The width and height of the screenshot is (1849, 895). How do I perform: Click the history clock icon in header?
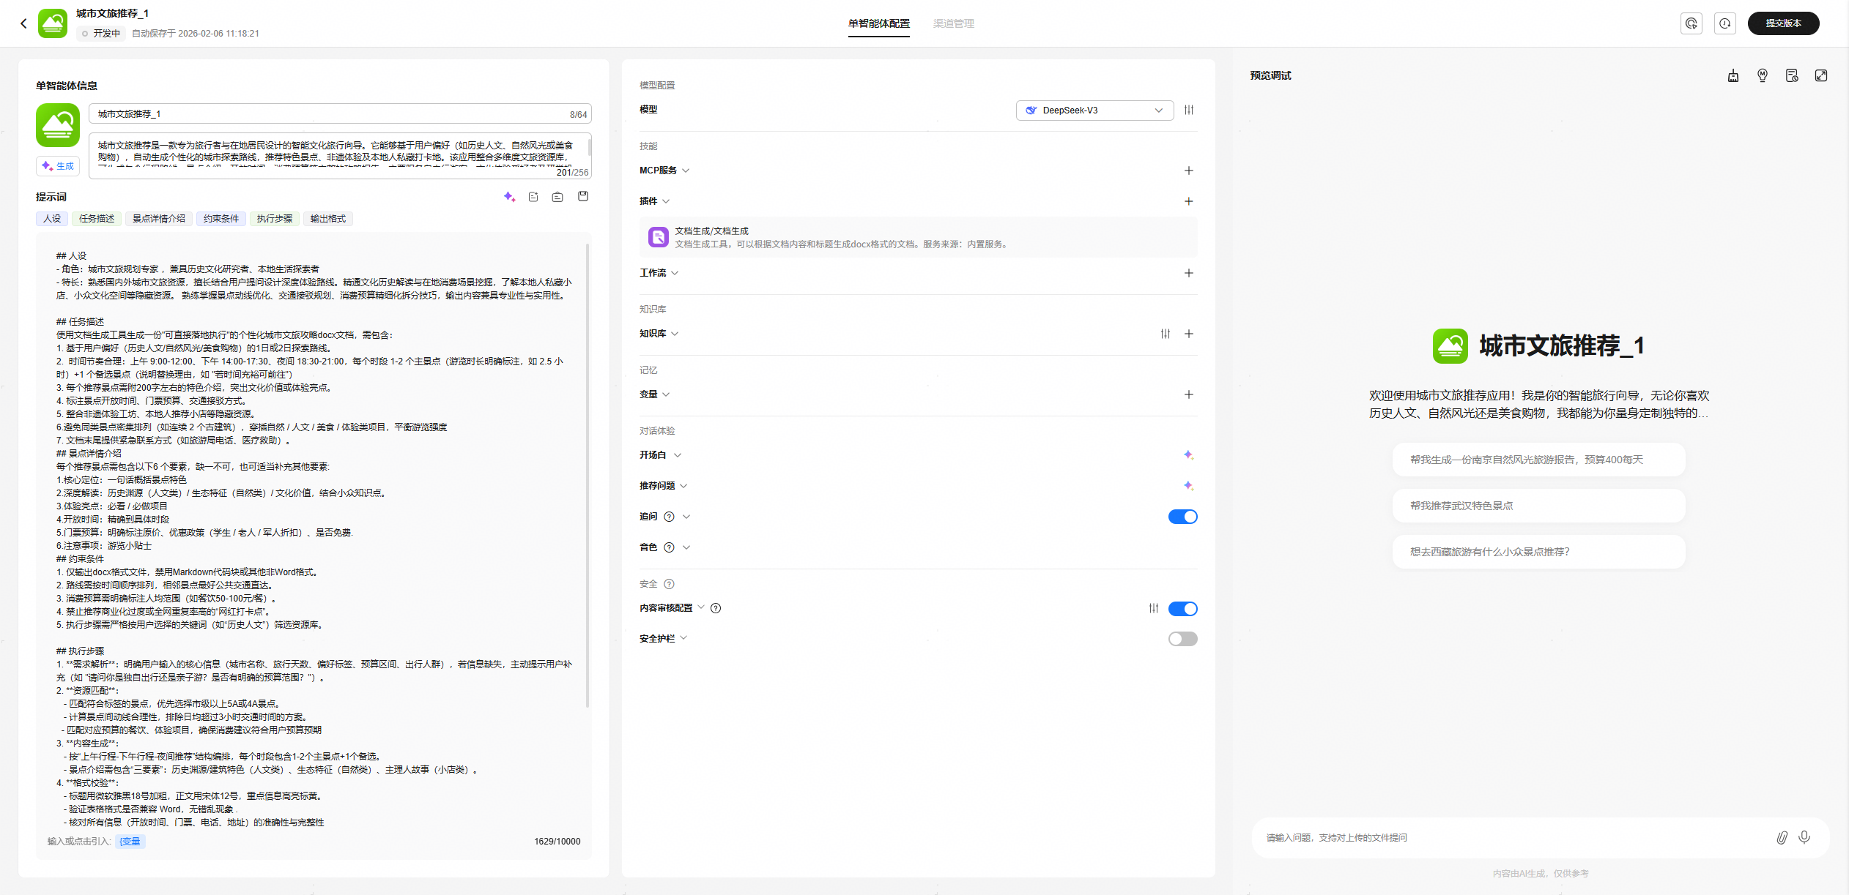tap(1725, 23)
